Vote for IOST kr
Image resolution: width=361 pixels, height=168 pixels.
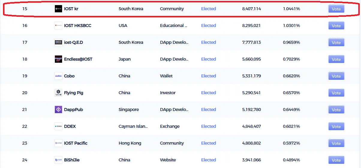point(336,9)
